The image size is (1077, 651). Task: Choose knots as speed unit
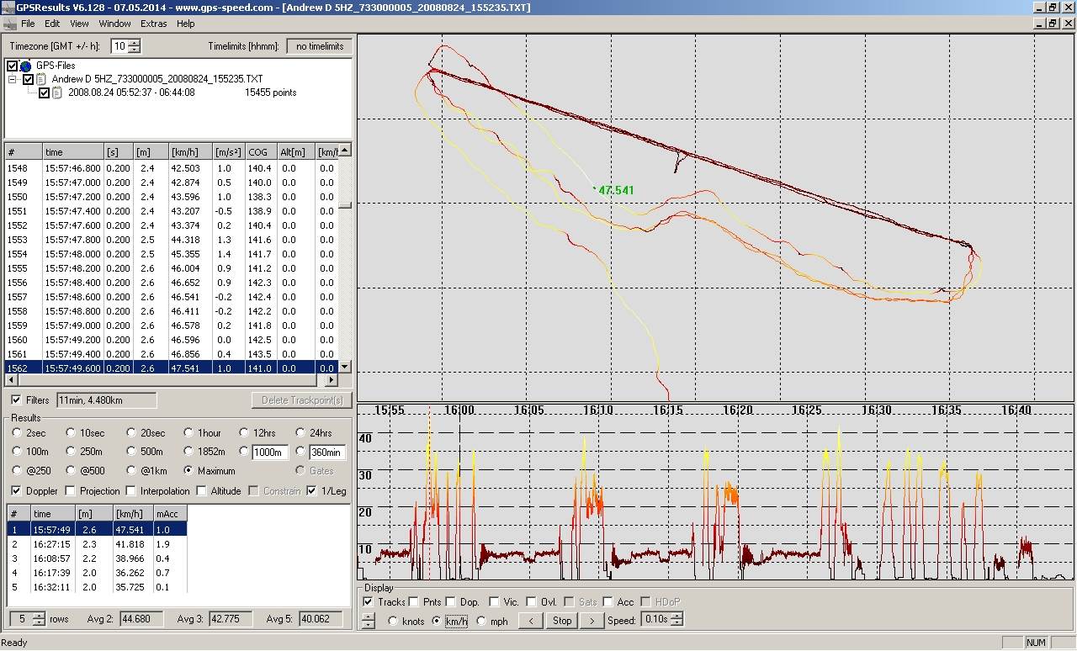[x=393, y=622]
